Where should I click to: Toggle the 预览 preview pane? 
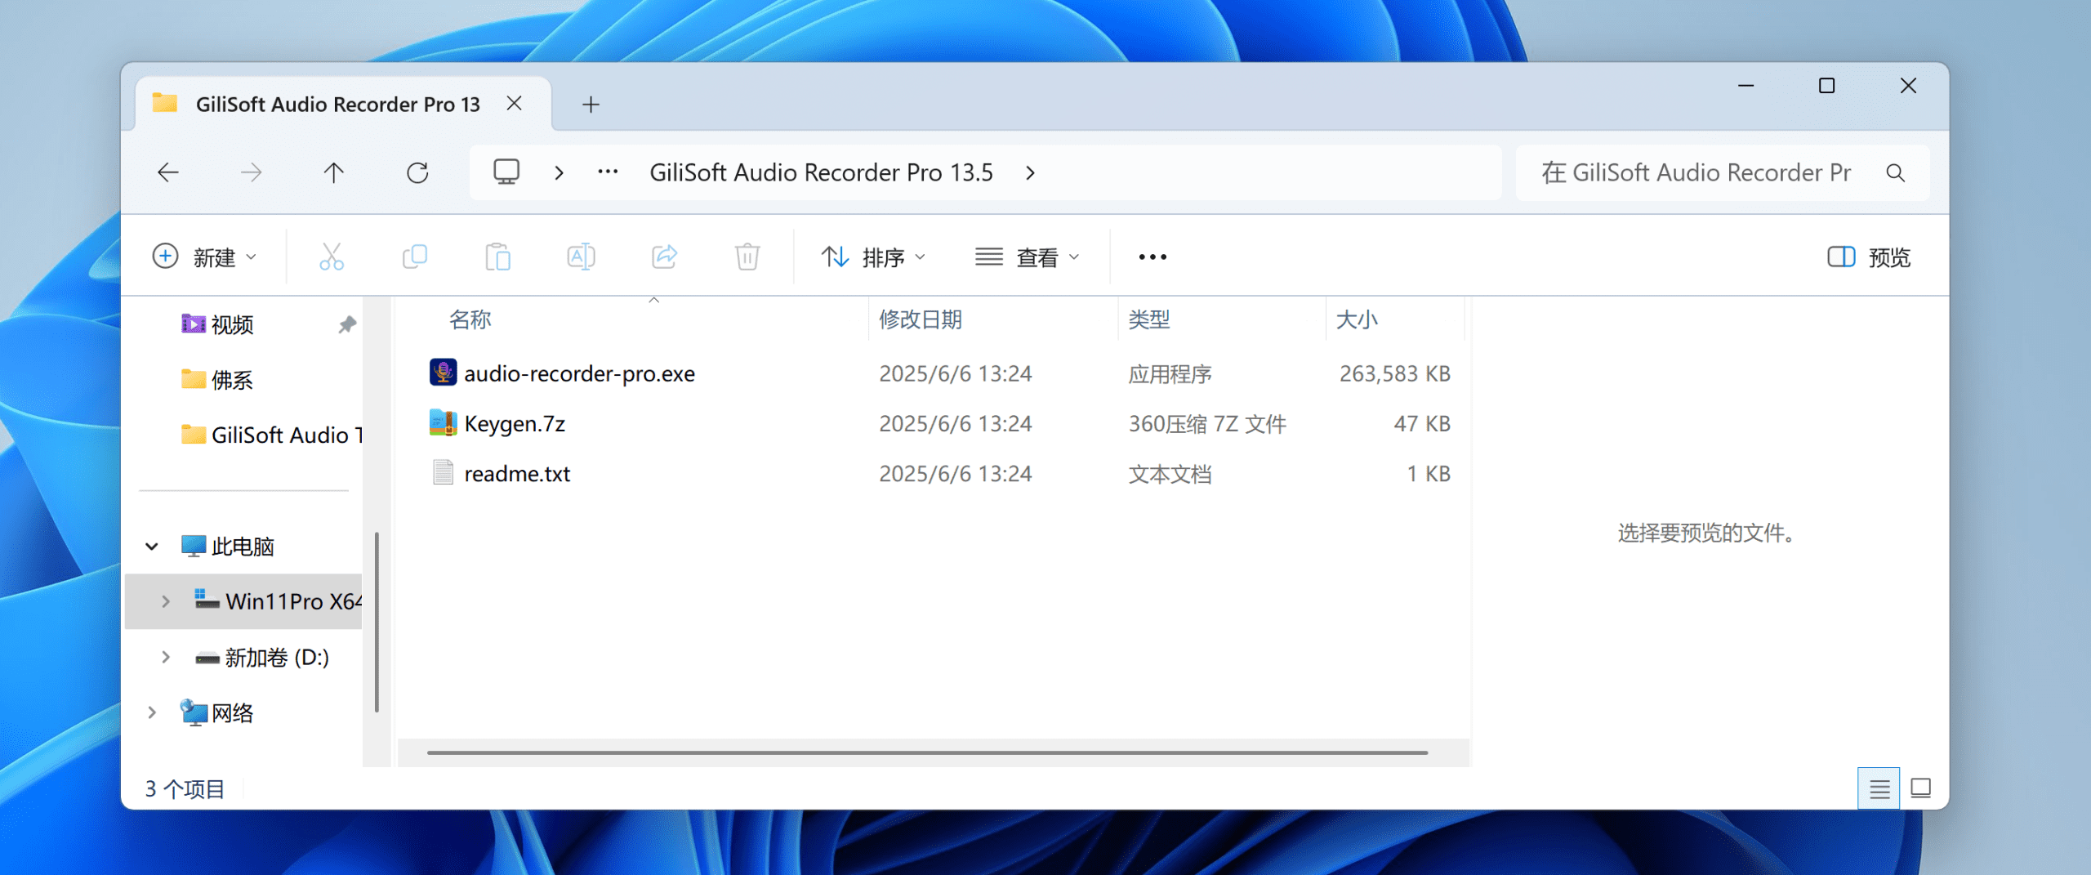point(1868,257)
